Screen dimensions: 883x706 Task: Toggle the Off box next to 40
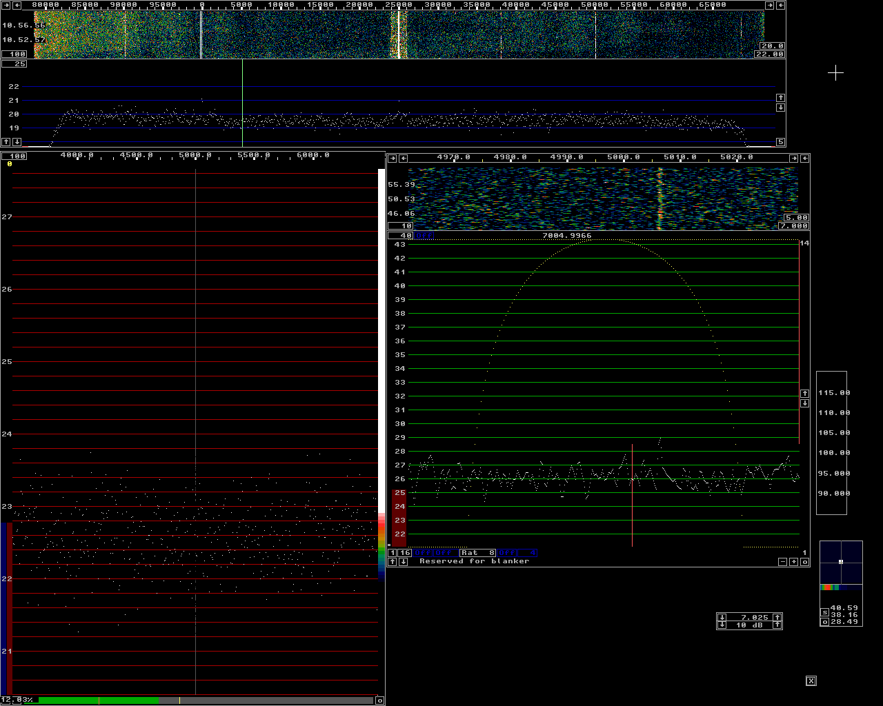point(424,235)
